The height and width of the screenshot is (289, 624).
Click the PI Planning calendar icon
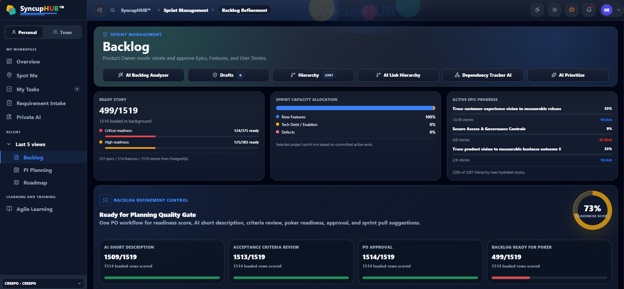pyautogui.click(x=16, y=170)
